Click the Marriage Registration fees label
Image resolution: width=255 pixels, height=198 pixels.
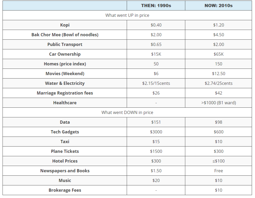[65, 93]
